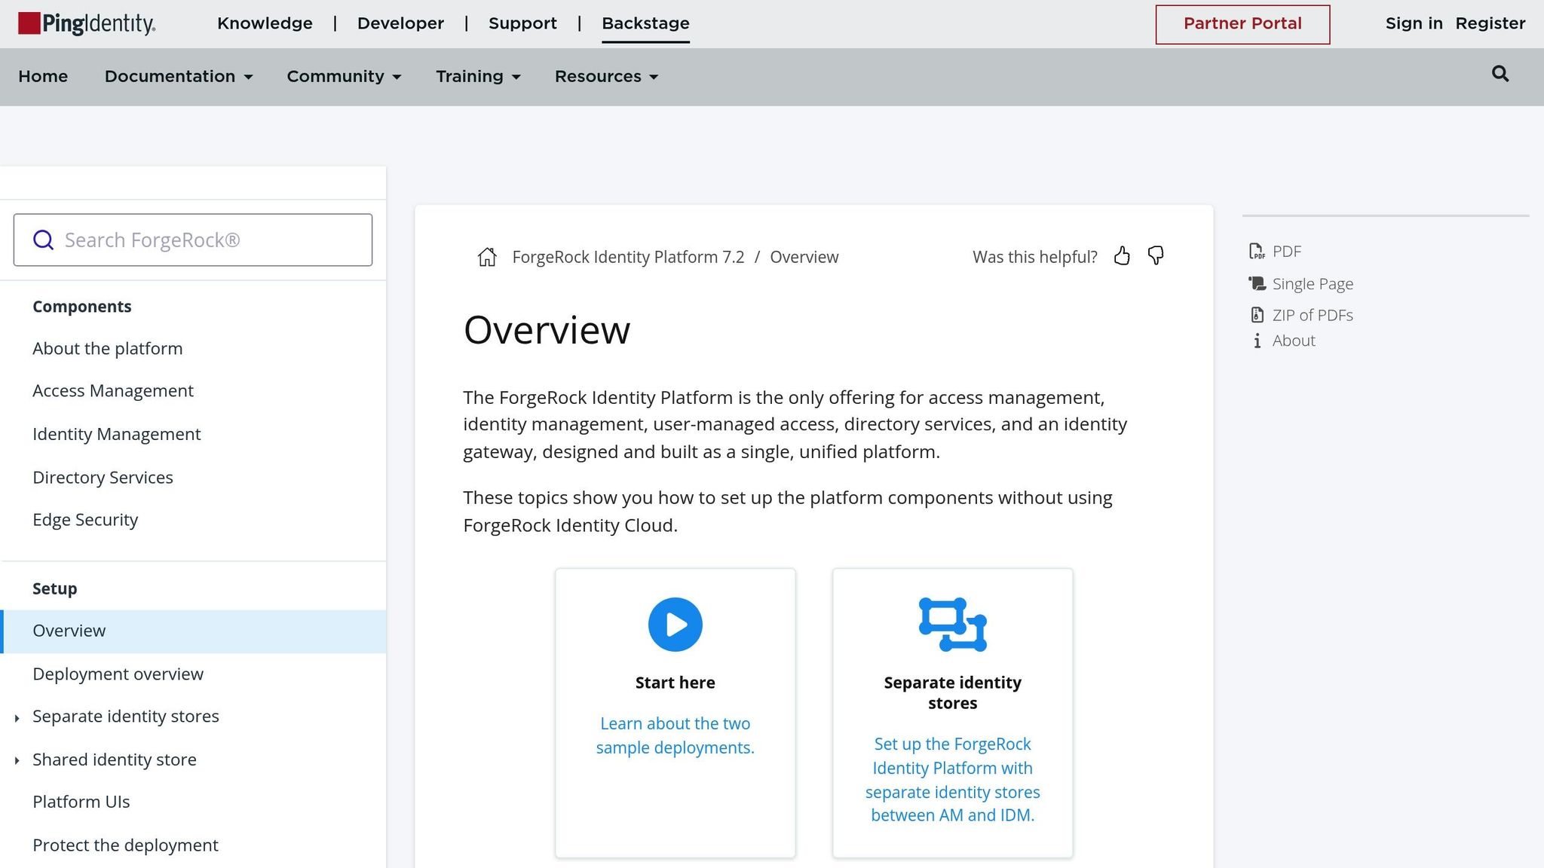Expand Shared identity store tree arrow
Screen dimensions: 1544x868
click(x=17, y=761)
